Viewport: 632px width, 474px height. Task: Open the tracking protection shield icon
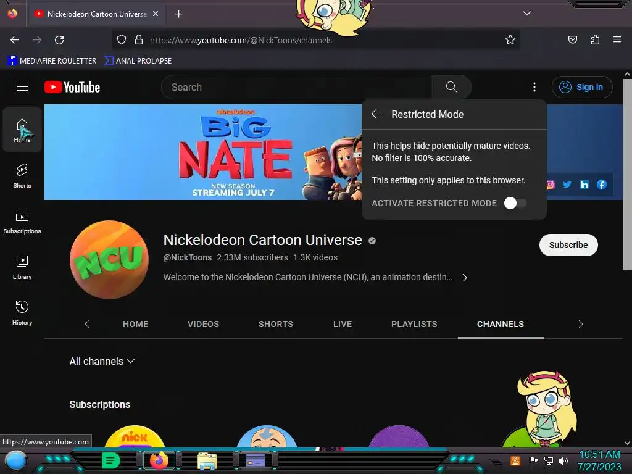122,40
